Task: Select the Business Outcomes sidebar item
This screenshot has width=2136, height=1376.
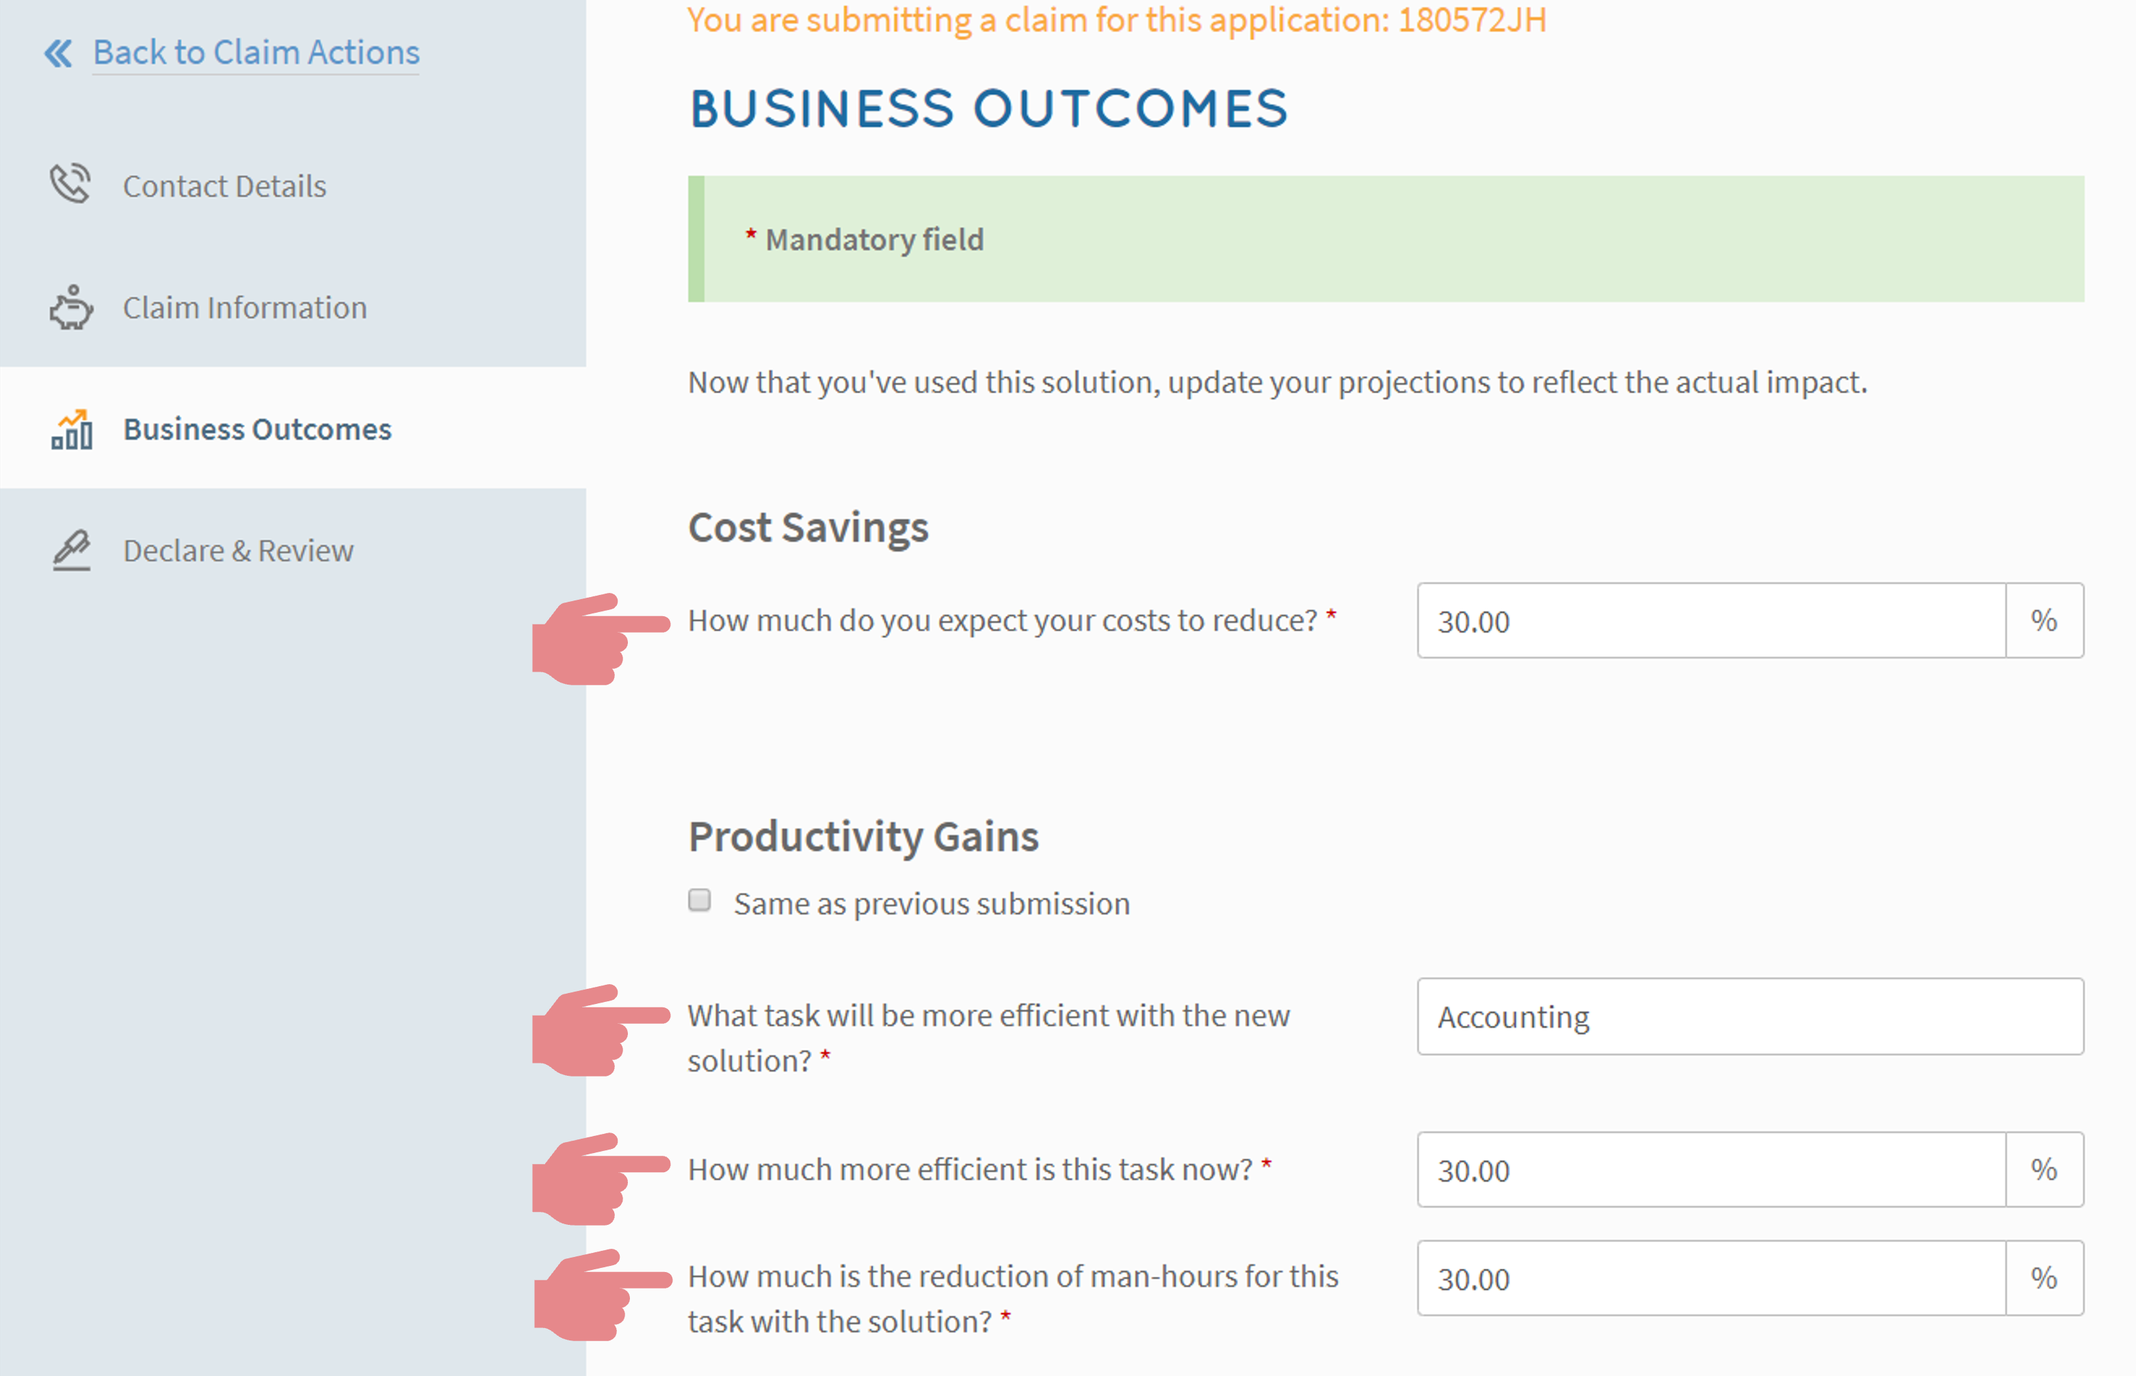Action: point(257,429)
